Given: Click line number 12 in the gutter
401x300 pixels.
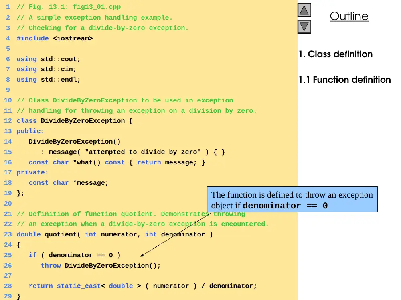Looking at the screenshot, I should click(x=8, y=121).
